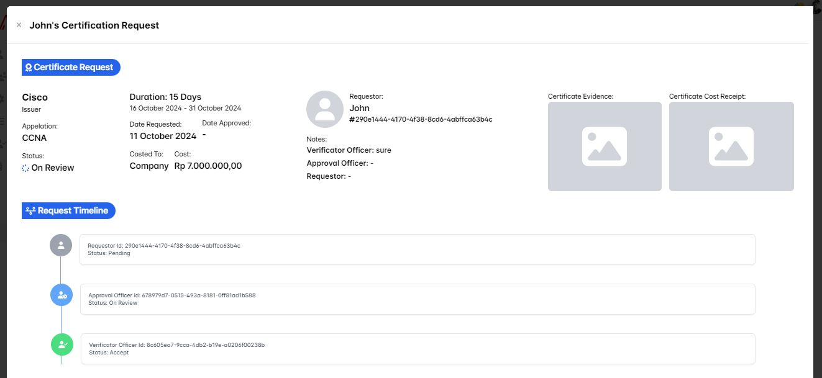Close John's Certification Request dialog
The height and width of the screenshot is (378, 822).
[x=19, y=25]
